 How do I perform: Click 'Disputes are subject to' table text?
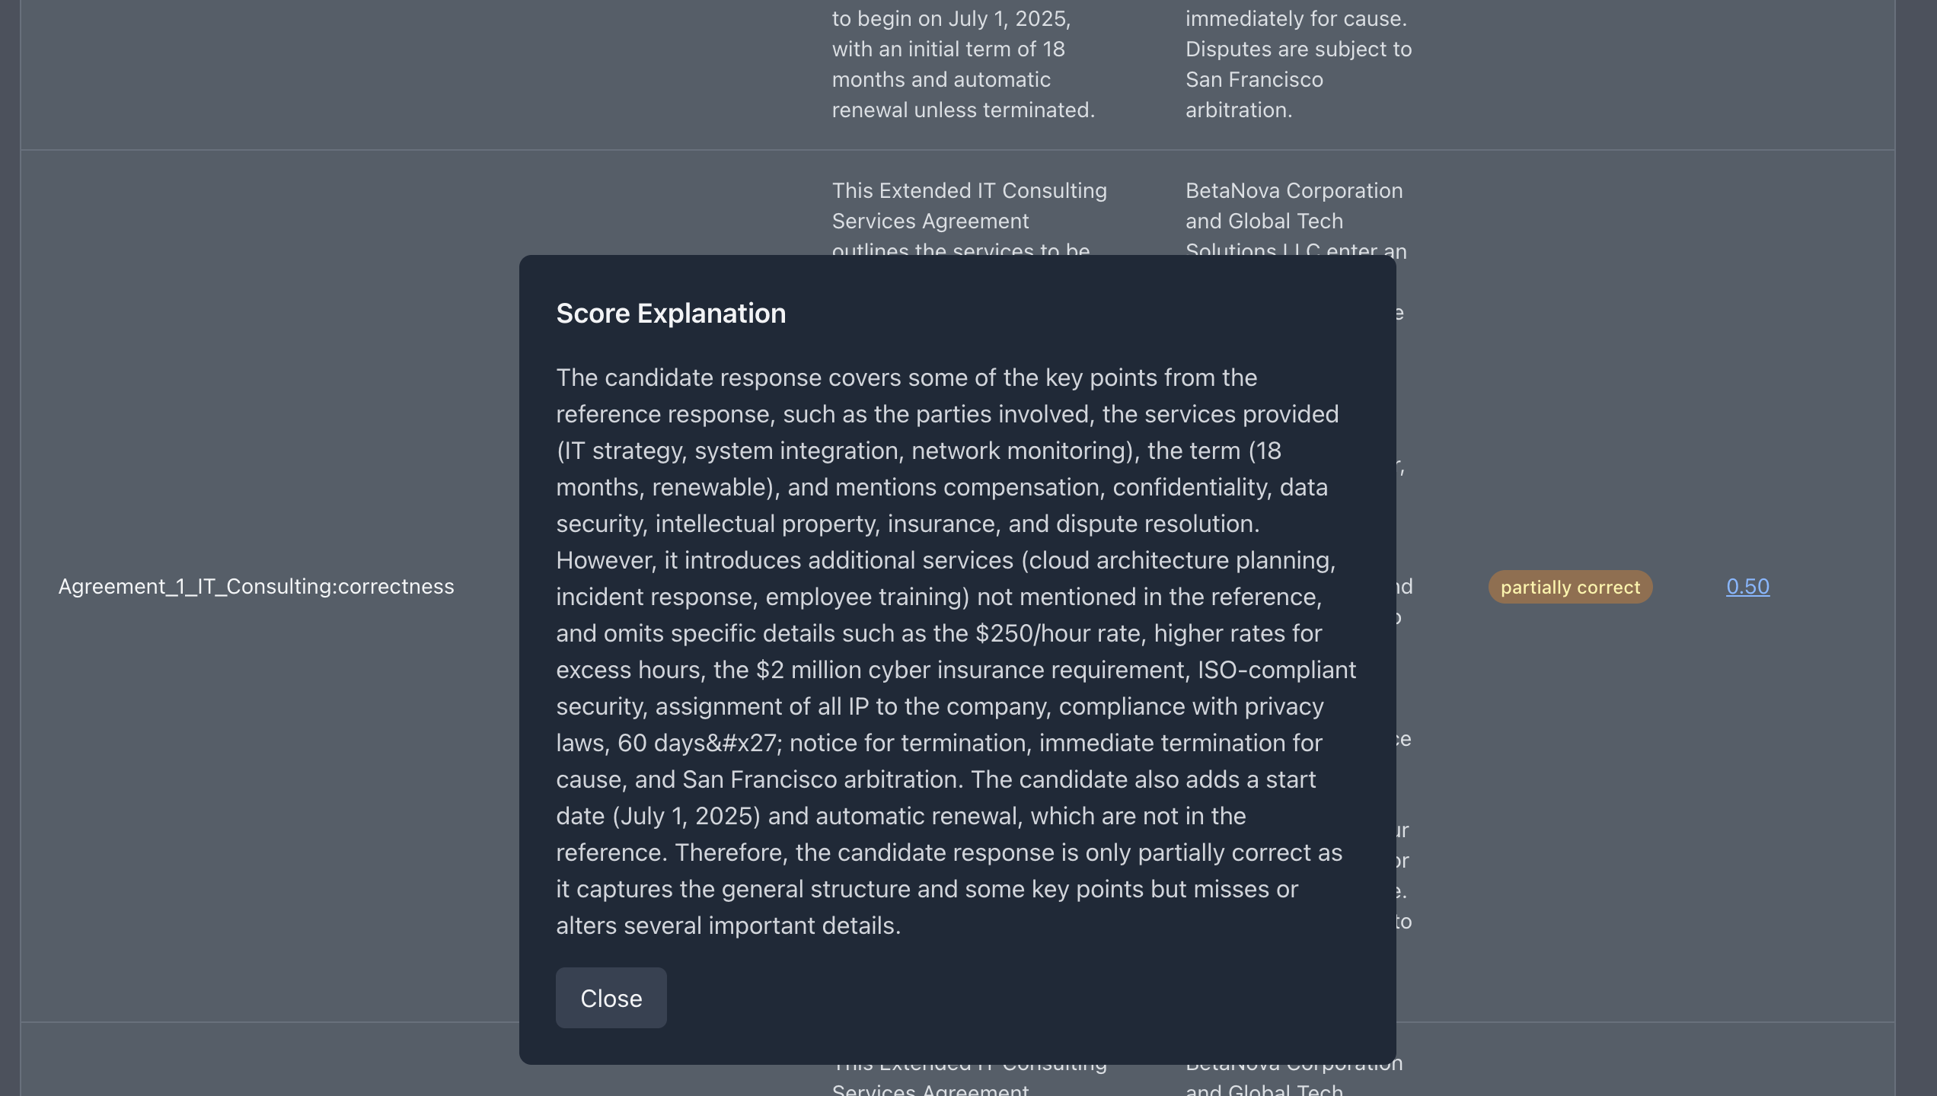tap(1298, 49)
